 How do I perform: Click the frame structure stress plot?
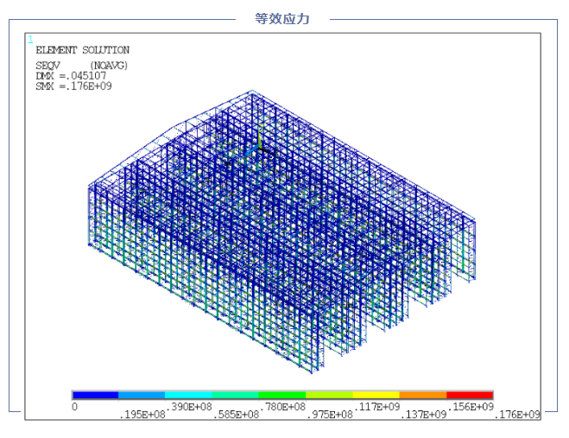(x=282, y=232)
